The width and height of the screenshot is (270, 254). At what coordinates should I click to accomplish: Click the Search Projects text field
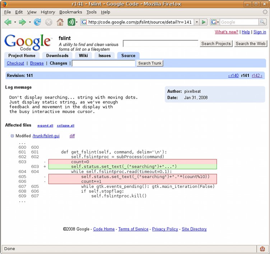(160, 44)
